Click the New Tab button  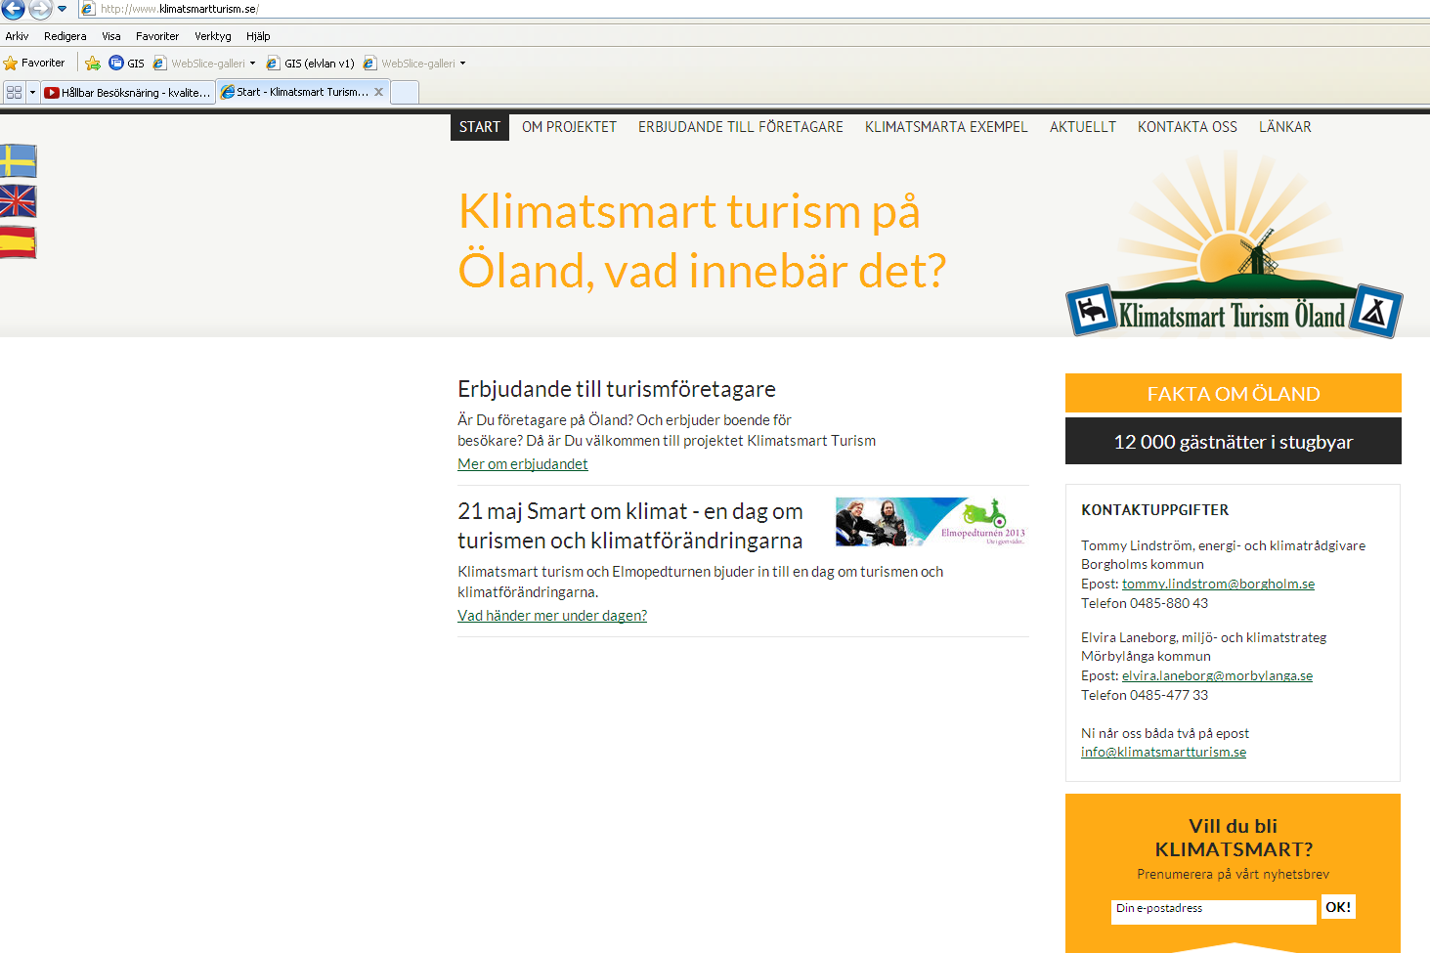tap(405, 92)
